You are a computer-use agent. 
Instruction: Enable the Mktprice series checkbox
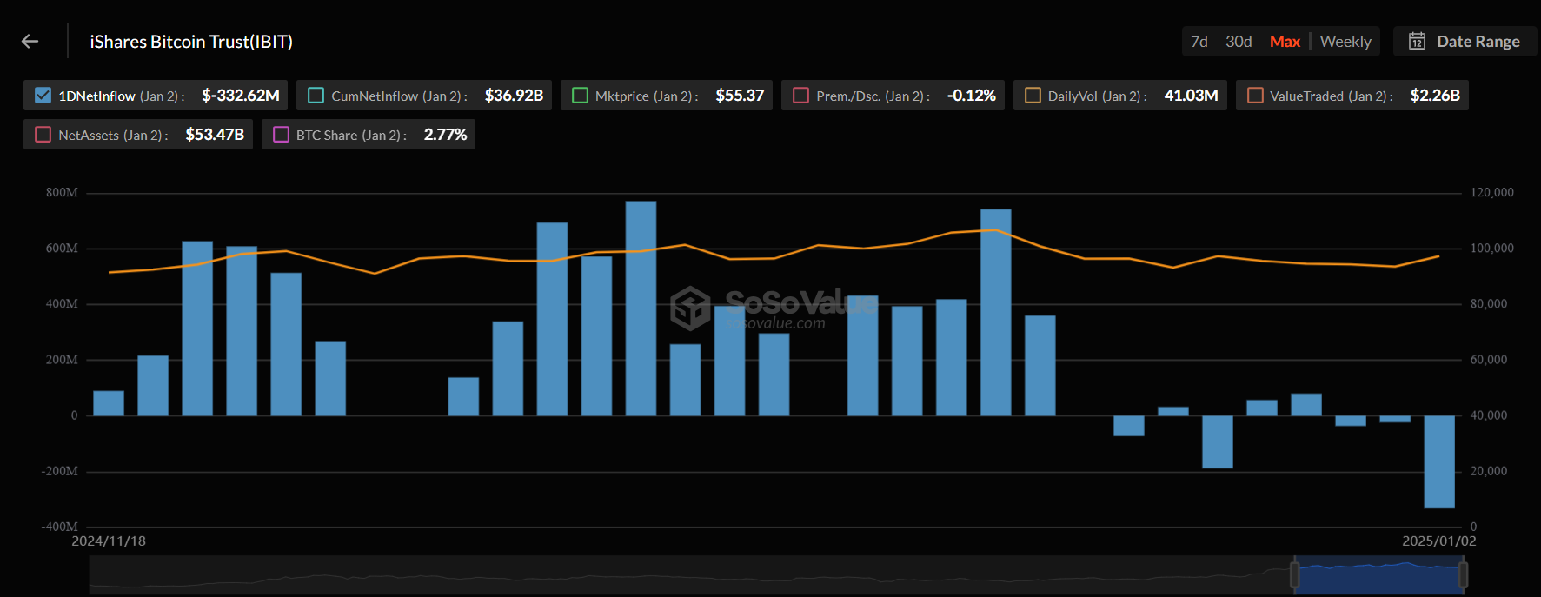[x=580, y=96]
